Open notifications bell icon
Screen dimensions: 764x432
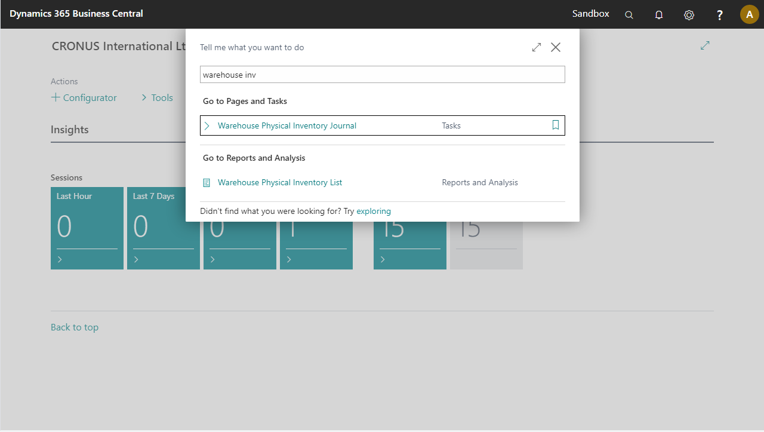(659, 14)
